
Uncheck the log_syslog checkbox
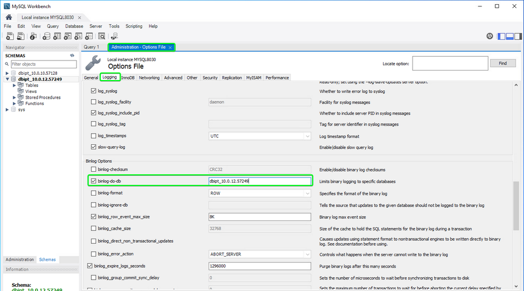tap(93, 91)
